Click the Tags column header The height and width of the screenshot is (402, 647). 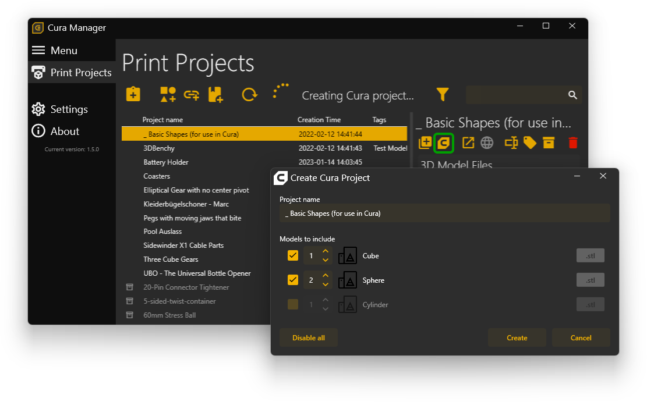pos(379,120)
